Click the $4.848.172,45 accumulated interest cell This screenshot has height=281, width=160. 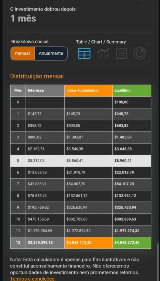coord(88,243)
